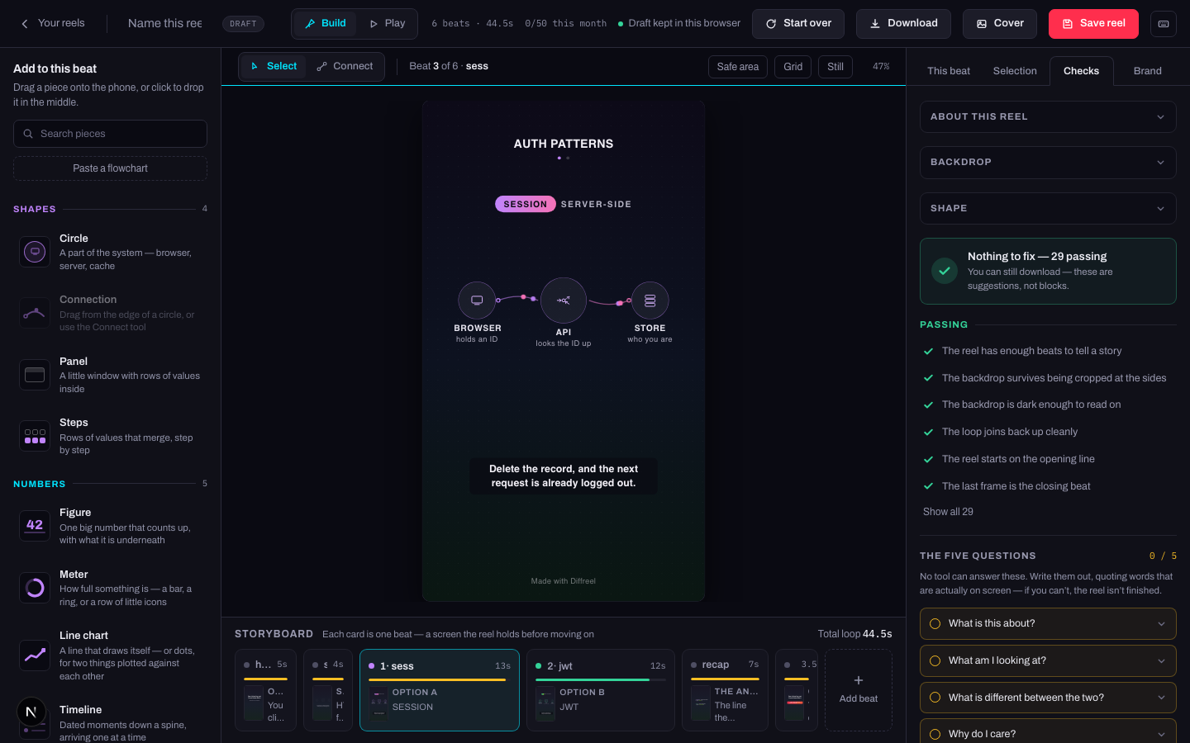Image resolution: width=1190 pixels, height=743 pixels.
Task: Open the round N avatar badge
Action: (31, 712)
